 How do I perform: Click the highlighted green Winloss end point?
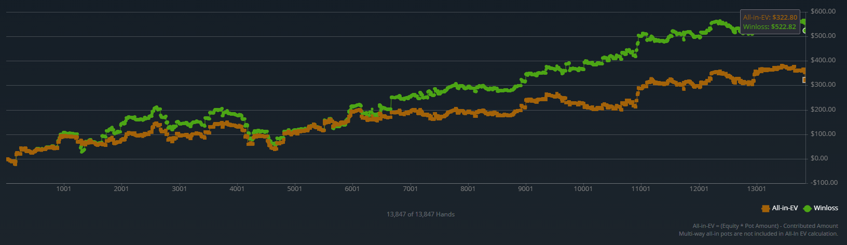(805, 31)
